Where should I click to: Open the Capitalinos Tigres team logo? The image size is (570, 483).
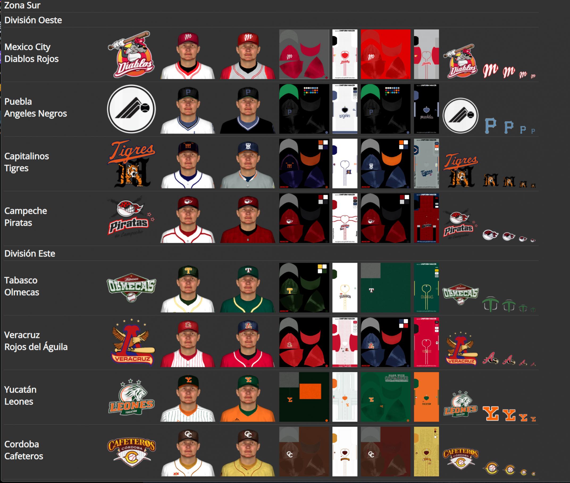tap(131, 163)
